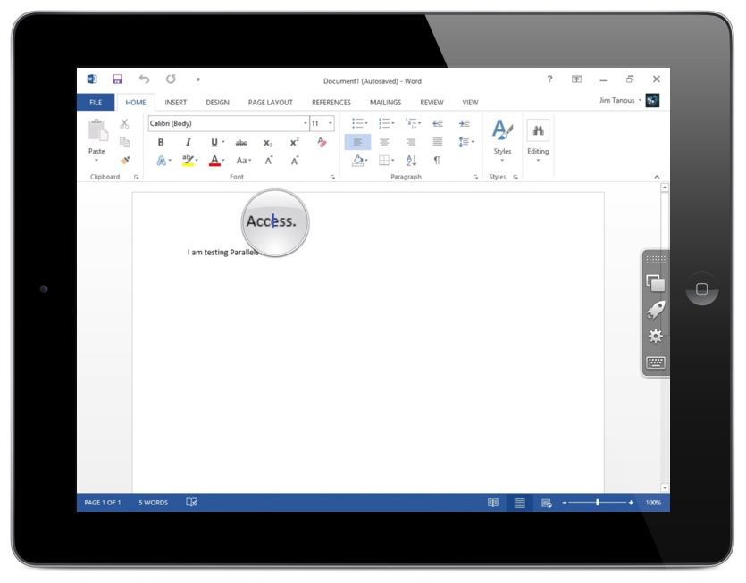Expand the Numbering list dropdown
Viewport: 746px width, 583px height.
393,123
